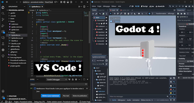The image size is (194, 103).
Task: Toggle visibility of CharacterB node
Action: tap(106, 21)
